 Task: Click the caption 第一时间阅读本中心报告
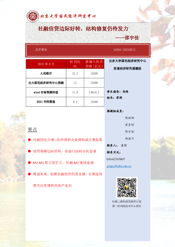pos(127,206)
